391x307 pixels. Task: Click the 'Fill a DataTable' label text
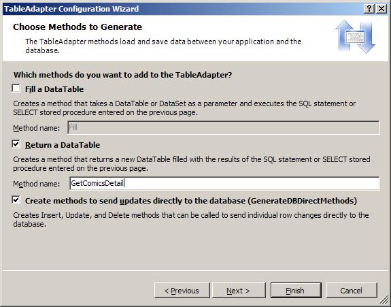click(54, 89)
